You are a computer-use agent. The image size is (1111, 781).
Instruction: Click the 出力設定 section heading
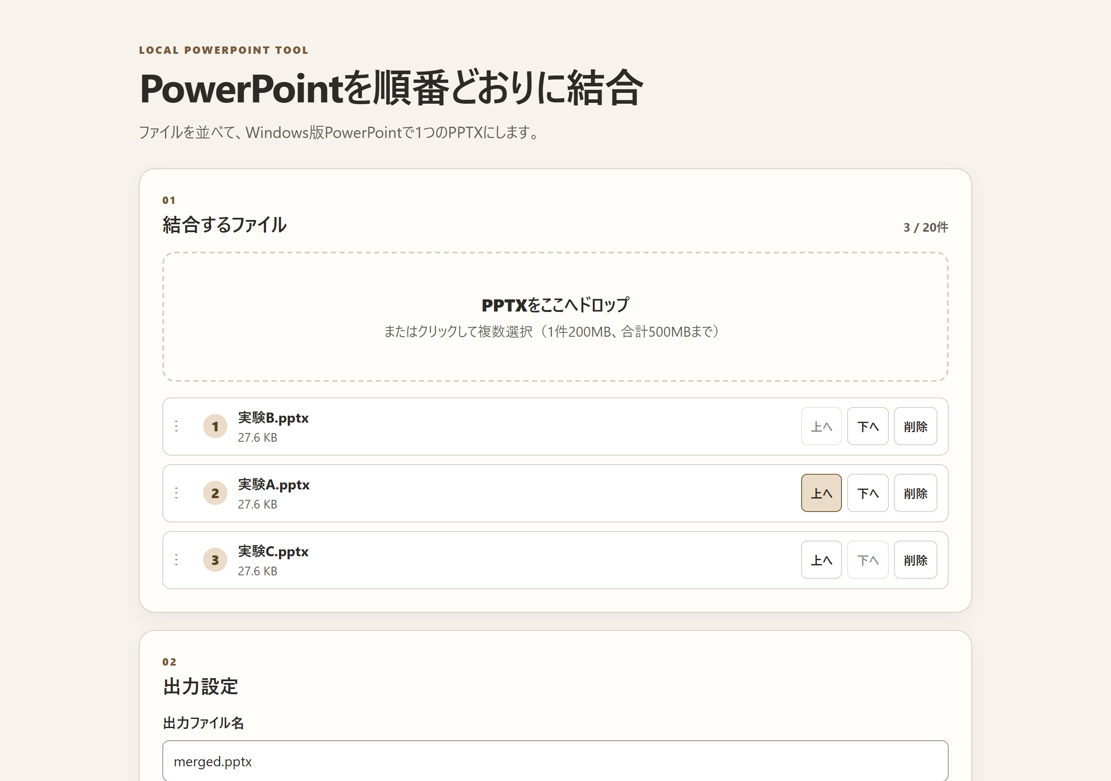point(201,686)
